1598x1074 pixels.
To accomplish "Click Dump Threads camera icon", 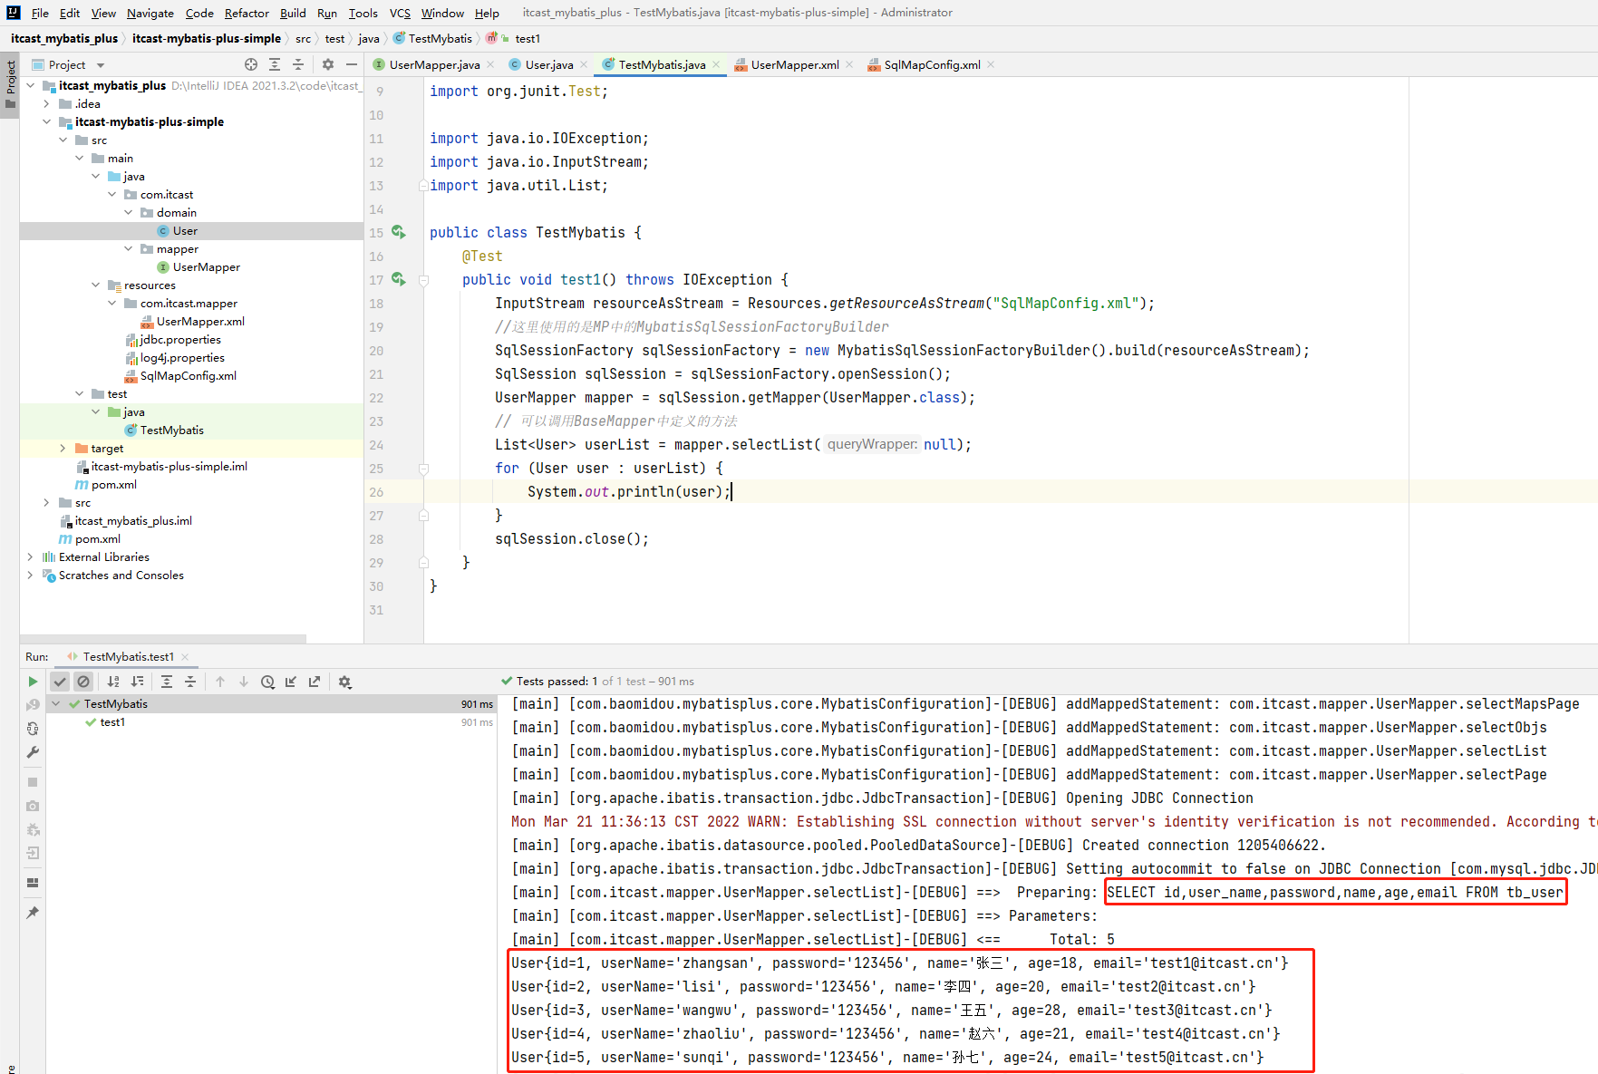I will [33, 806].
